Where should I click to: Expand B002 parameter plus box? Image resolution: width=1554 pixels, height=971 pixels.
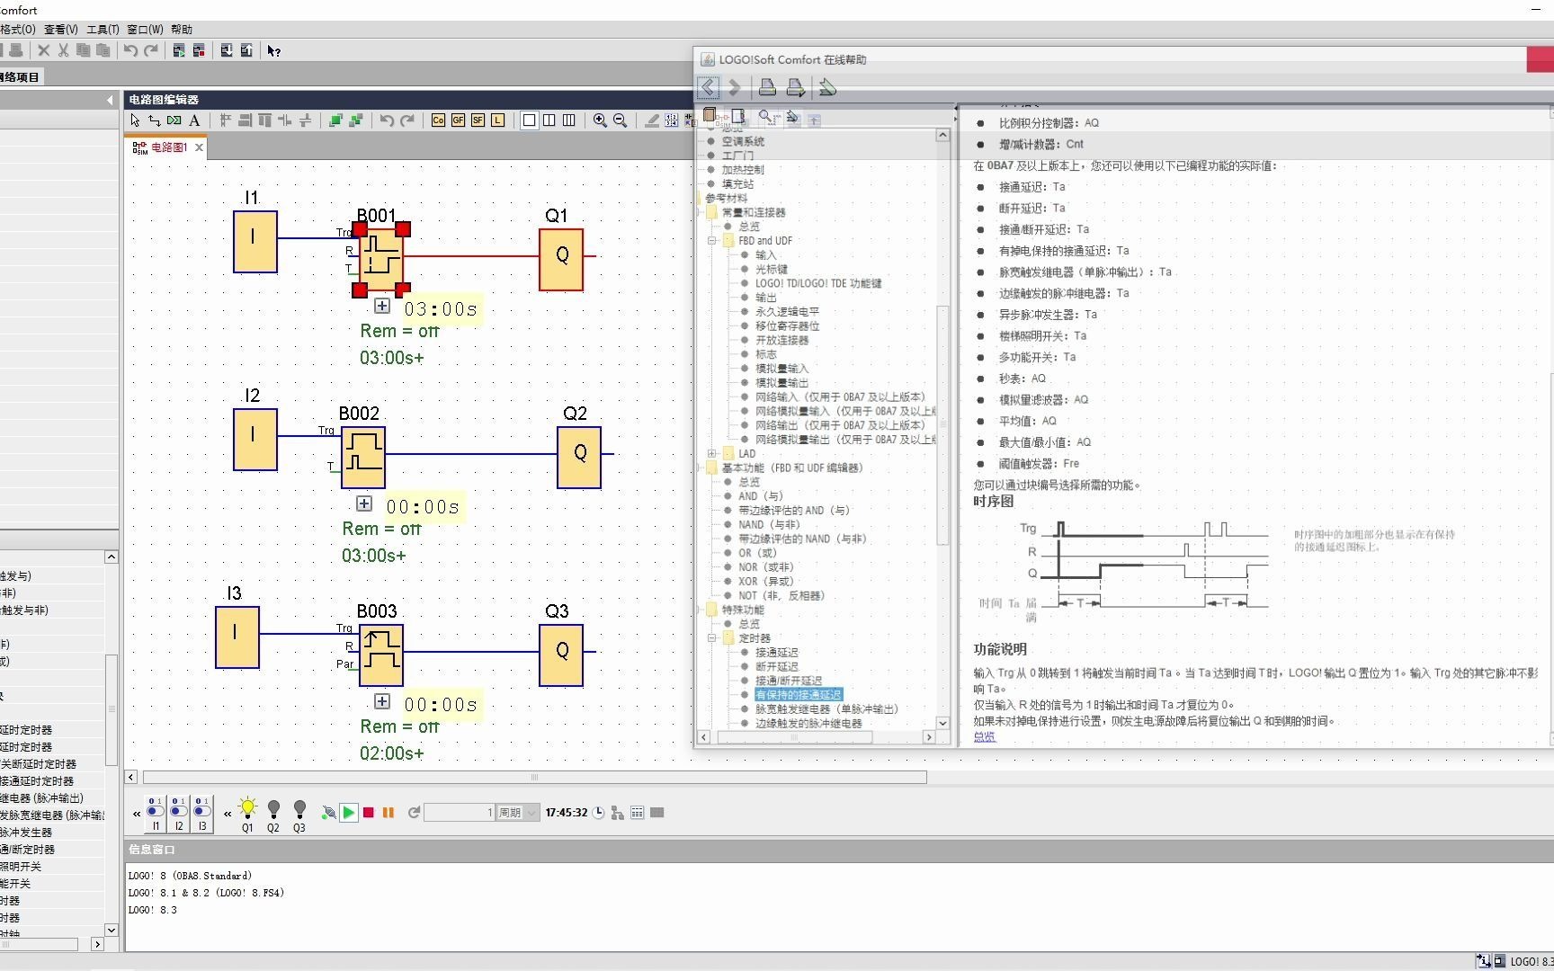click(x=364, y=503)
